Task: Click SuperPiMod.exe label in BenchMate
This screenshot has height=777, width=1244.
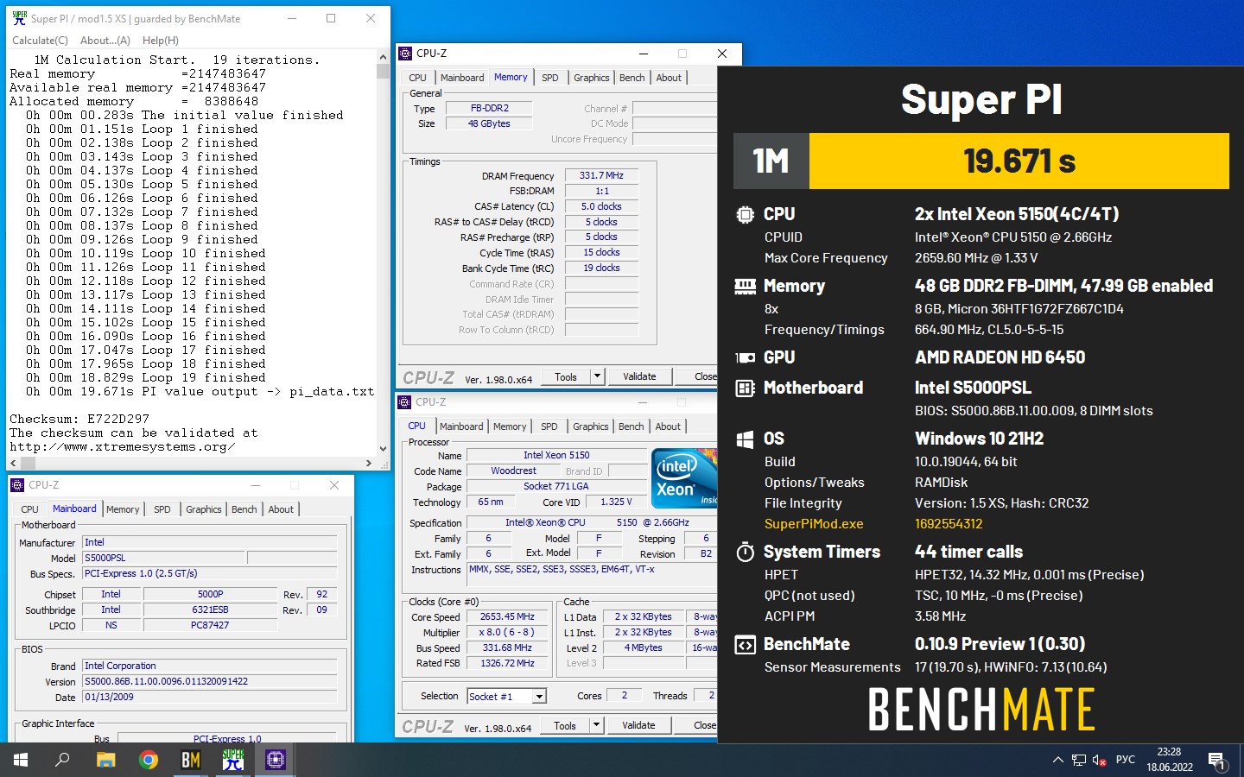Action: pyautogui.click(x=814, y=524)
